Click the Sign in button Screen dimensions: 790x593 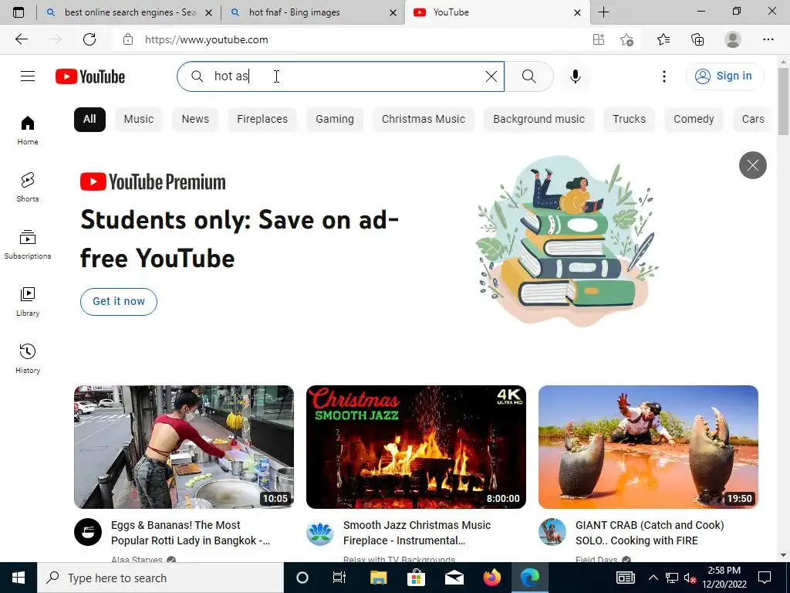pyautogui.click(x=724, y=76)
